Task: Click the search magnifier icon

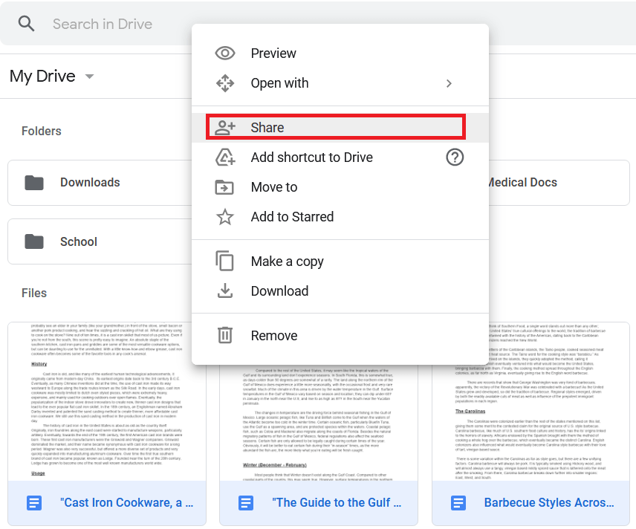Action: click(27, 24)
